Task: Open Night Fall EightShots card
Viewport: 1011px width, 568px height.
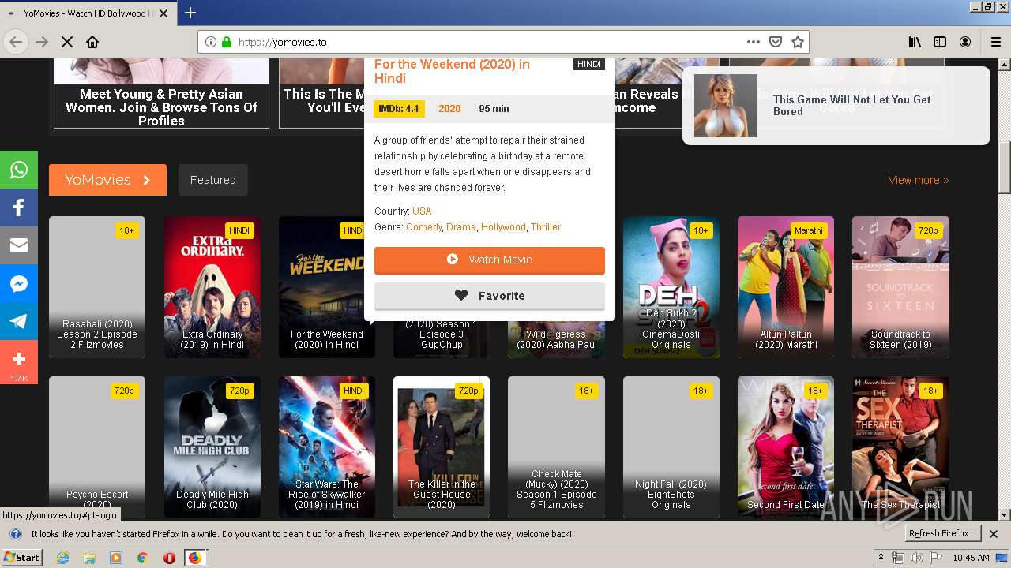Action: pos(671,447)
